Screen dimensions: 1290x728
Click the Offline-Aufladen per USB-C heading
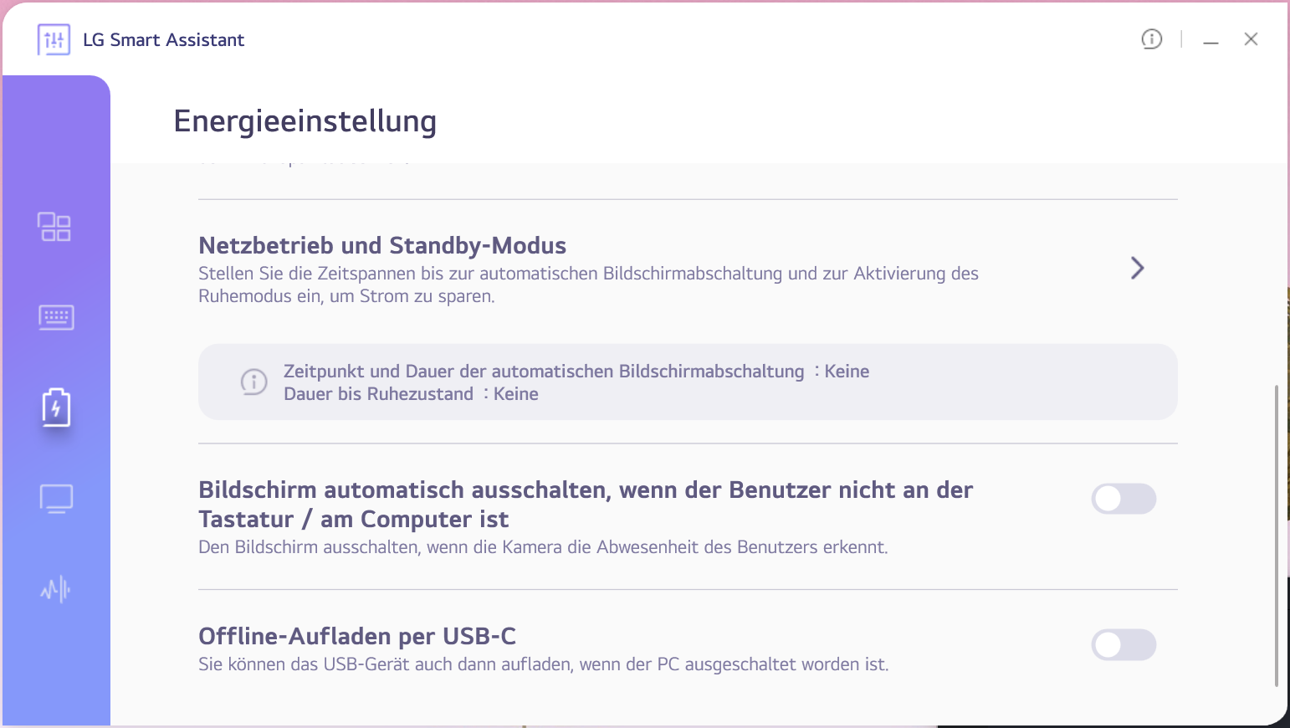357,637
